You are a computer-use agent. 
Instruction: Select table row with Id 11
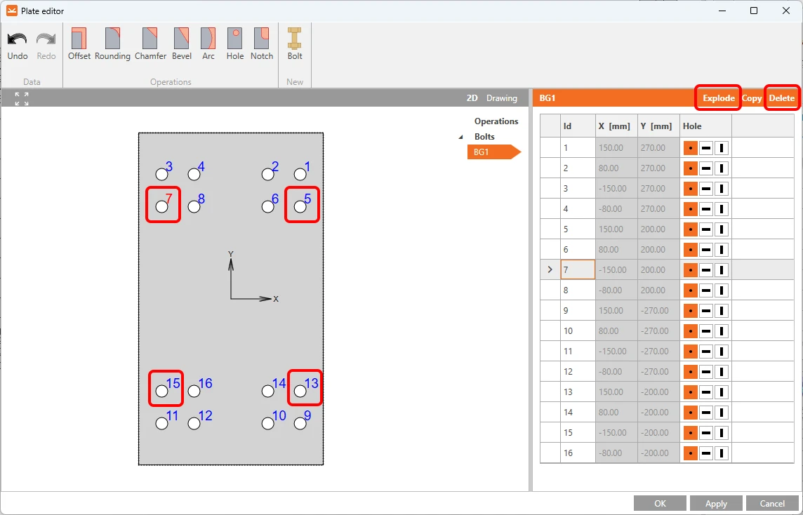point(667,352)
